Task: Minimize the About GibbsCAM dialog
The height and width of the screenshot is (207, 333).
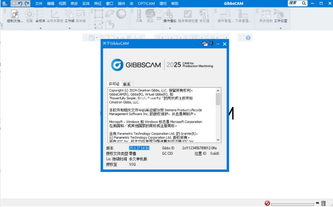Action: coord(218,44)
